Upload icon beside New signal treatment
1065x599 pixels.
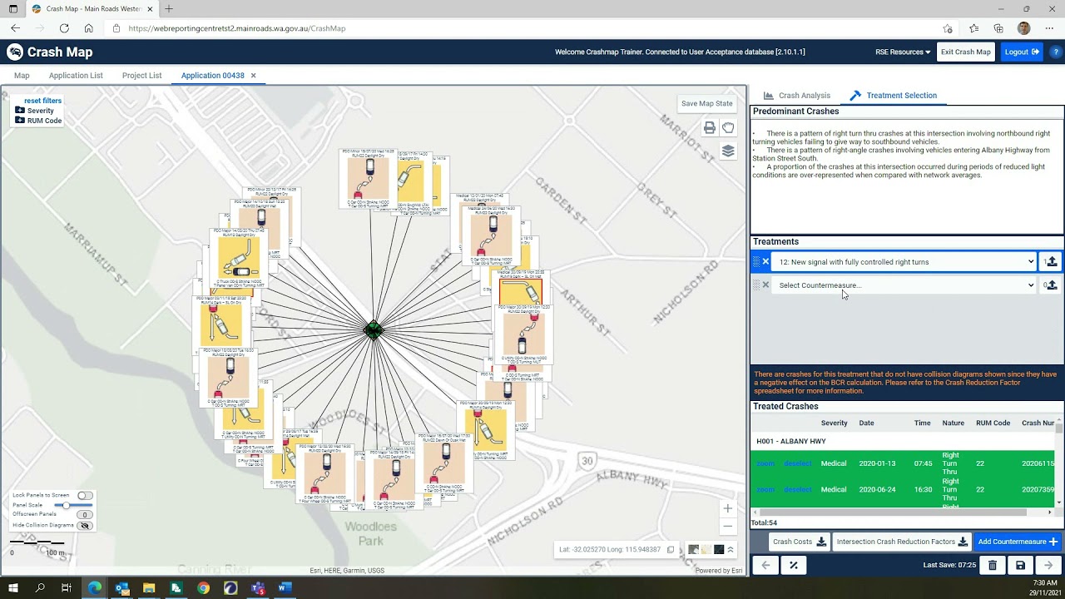pos(1052,261)
